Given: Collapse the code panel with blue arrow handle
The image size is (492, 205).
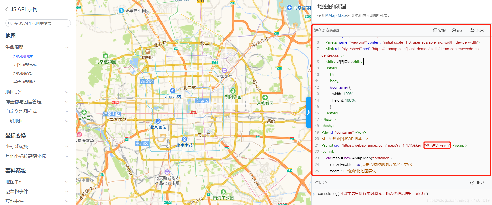Looking at the screenshot, I should (308, 112).
